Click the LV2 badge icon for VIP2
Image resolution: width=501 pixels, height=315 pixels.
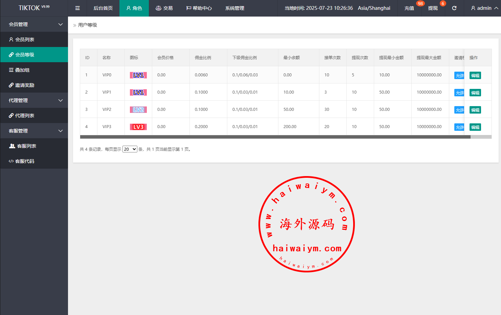(138, 110)
